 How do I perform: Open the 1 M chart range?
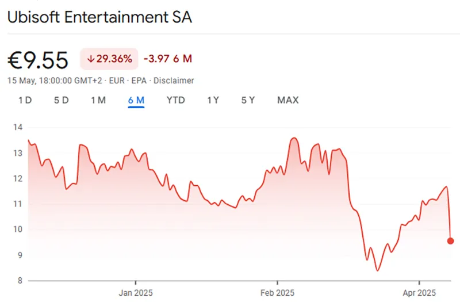[x=98, y=100]
